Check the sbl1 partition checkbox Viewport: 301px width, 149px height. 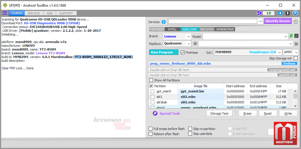152,97
